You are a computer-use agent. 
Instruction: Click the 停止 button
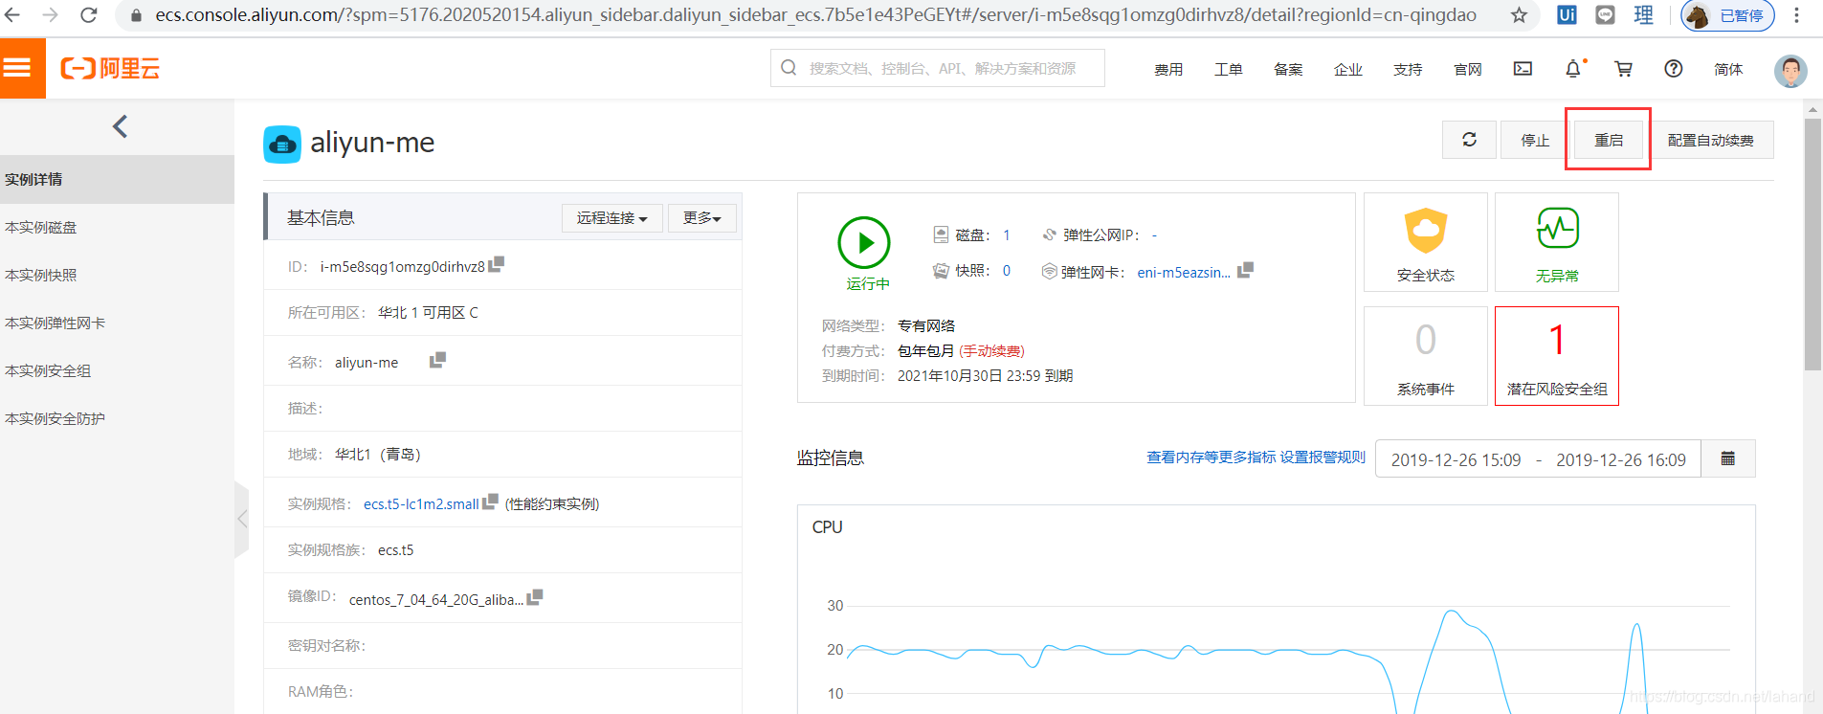coord(1535,140)
